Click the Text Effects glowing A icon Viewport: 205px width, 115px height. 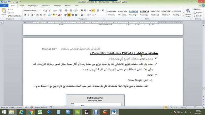tap(49, 15)
